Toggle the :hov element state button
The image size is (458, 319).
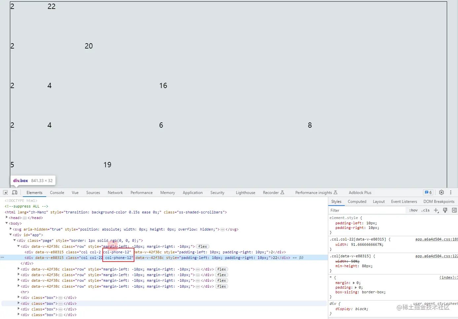[413, 210]
